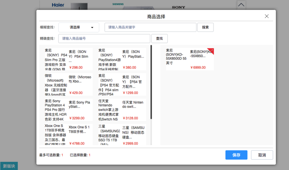Image resolution: width=289 pixels, height=170 pixels.
Task: Deselect the chosen Sony KD-55X8500D TV
Action: coord(190,59)
